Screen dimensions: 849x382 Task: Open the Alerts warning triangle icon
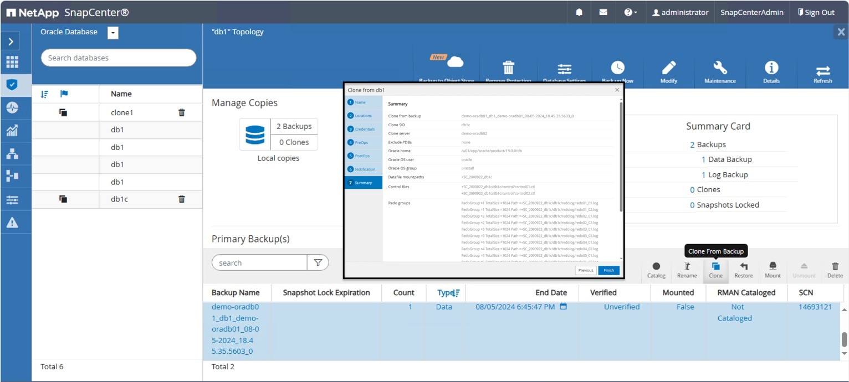point(12,223)
